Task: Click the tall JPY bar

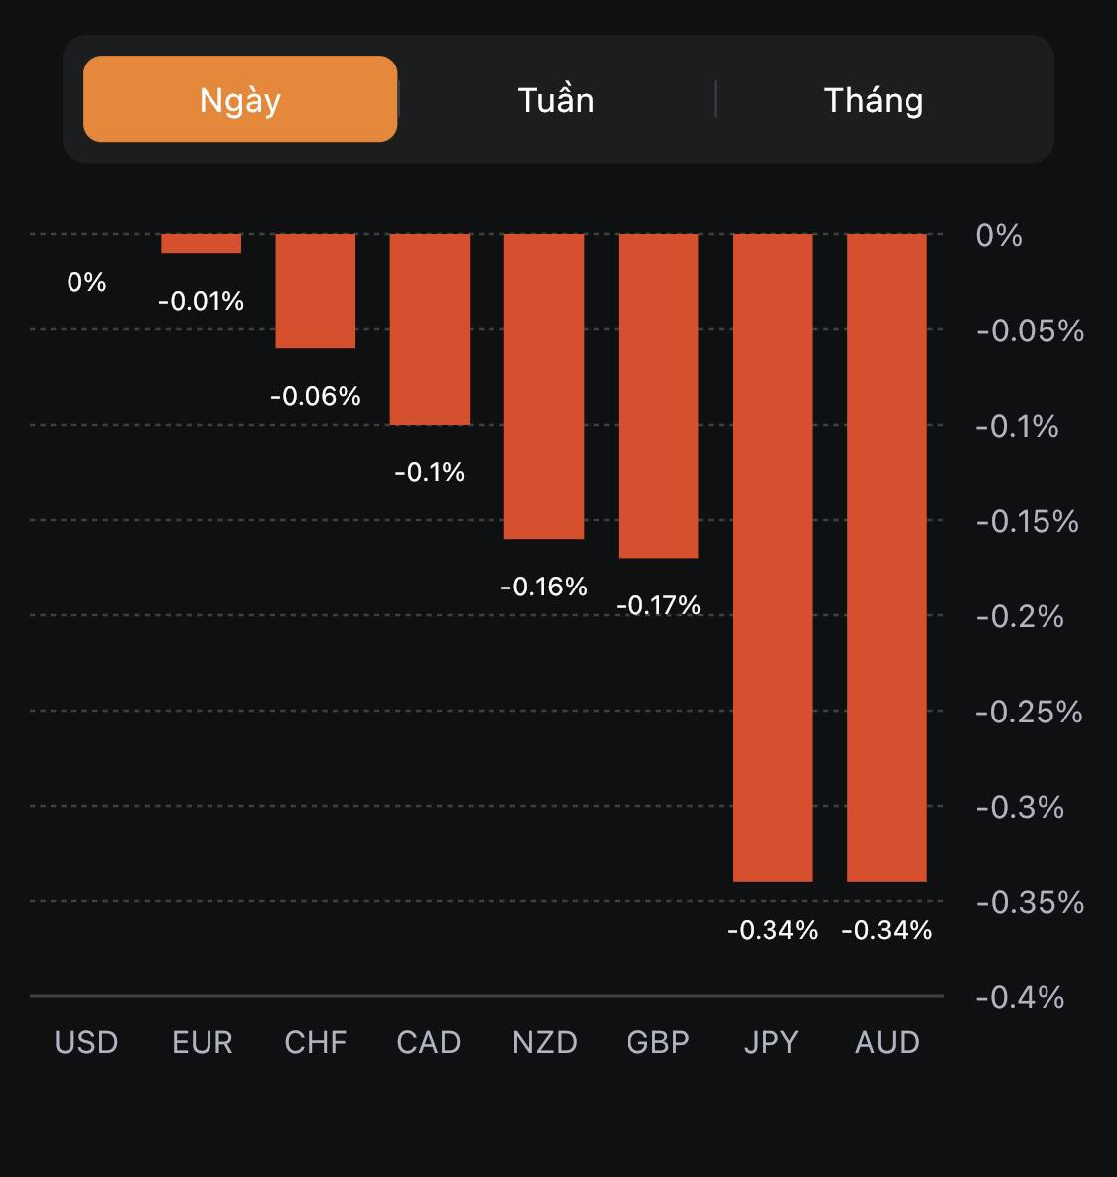Action: [772, 558]
